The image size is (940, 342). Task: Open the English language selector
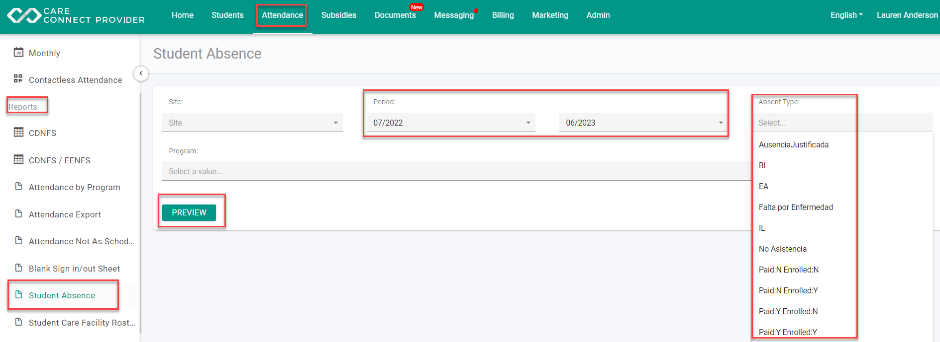(x=846, y=15)
